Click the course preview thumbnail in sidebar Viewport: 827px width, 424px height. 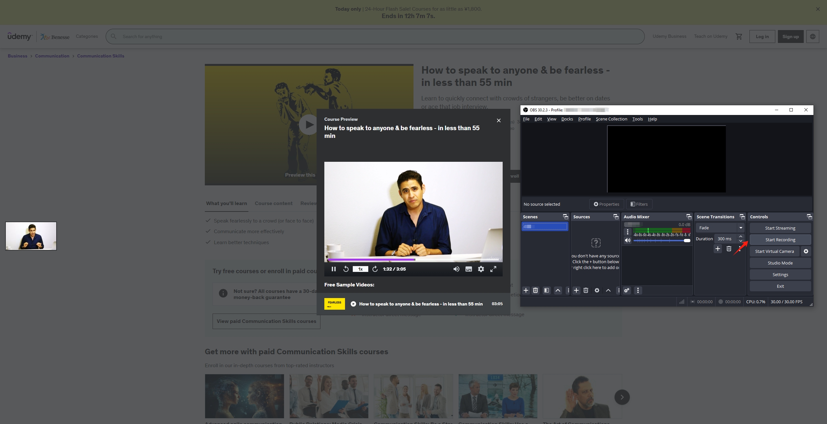click(31, 236)
